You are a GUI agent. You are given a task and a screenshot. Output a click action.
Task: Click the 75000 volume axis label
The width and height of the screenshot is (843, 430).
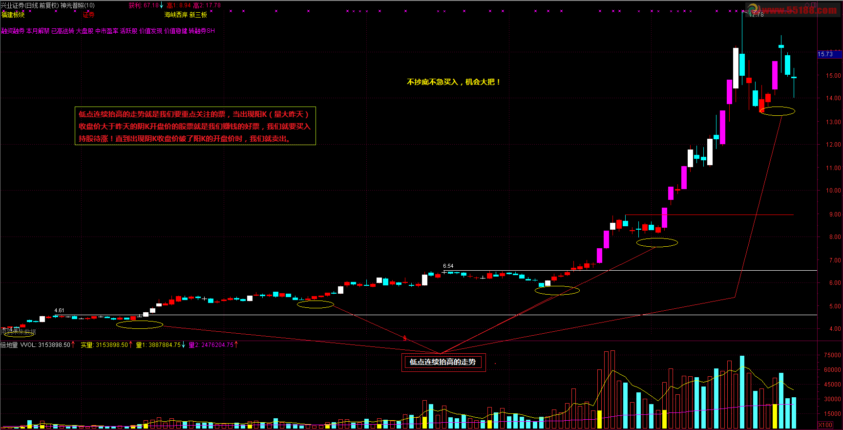(832, 355)
